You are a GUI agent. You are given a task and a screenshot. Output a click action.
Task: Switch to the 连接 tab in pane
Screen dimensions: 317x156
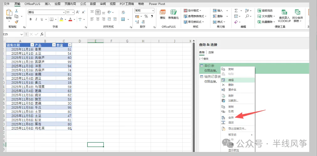point(211,52)
